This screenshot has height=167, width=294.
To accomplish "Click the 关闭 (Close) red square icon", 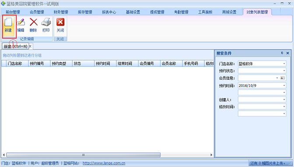I will point(60,22).
